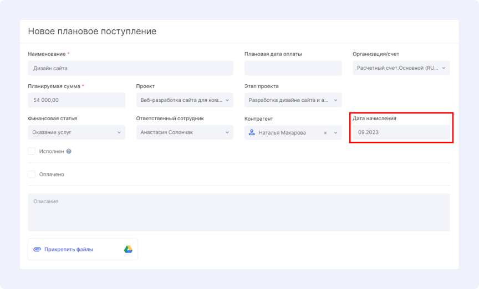This screenshot has height=289, width=479.
Task: Clear the Наталья Макарова contractor selection
Action: coord(325,133)
